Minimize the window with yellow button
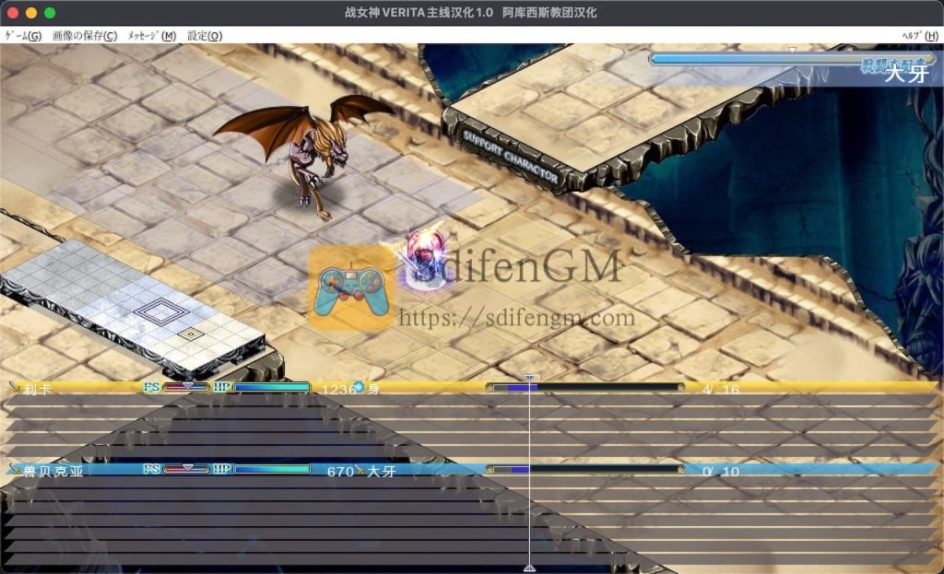 pos(31,13)
